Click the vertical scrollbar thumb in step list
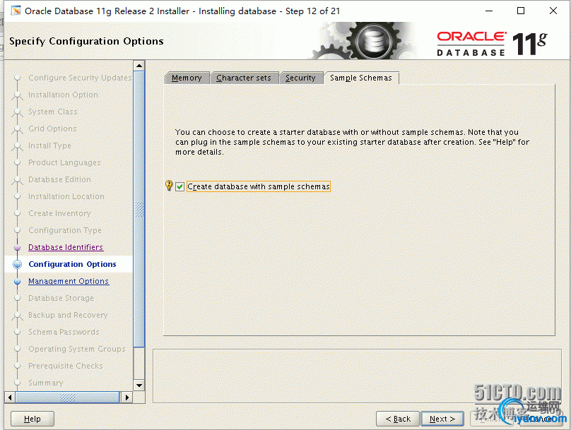The image size is (571, 430). (139, 209)
